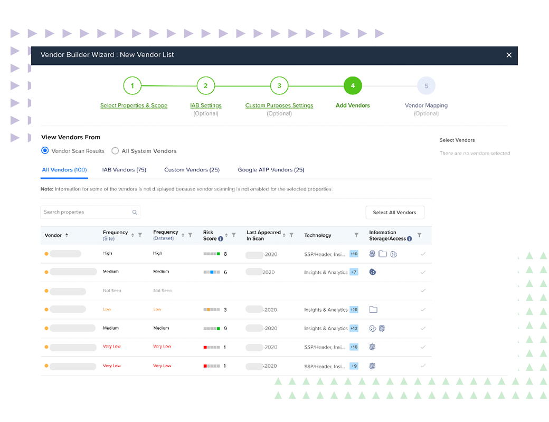Sort by Frequency (Site) column
The width and height of the screenshot is (549, 422).
click(x=132, y=235)
